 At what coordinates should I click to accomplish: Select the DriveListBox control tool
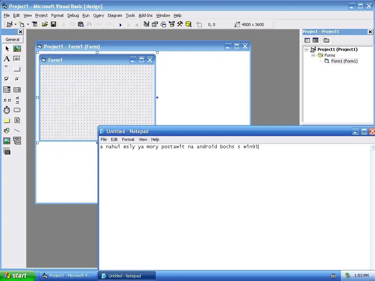click(17, 110)
